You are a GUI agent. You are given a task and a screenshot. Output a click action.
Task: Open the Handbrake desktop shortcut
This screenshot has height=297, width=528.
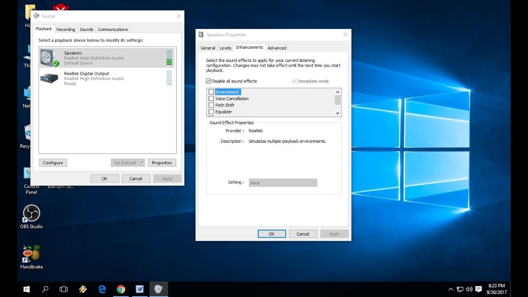pyautogui.click(x=31, y=257)
